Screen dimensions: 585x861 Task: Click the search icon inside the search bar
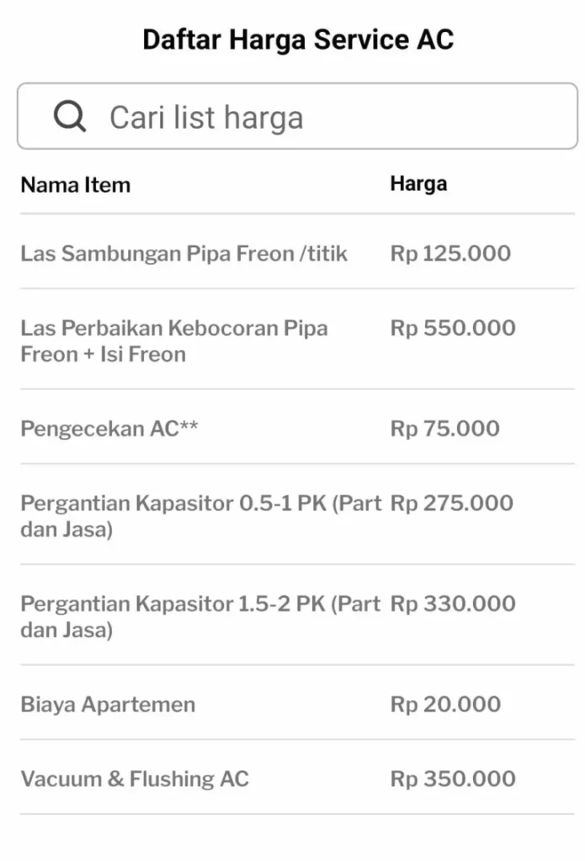[x=71, y=116]
